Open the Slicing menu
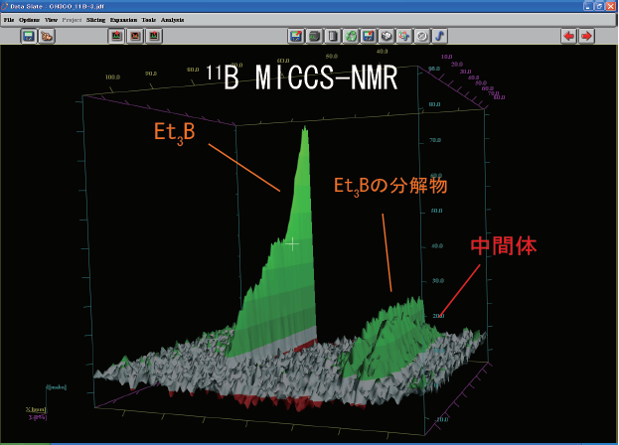The height and width of the screenshot is (445, 619). (x=96, y=19)
